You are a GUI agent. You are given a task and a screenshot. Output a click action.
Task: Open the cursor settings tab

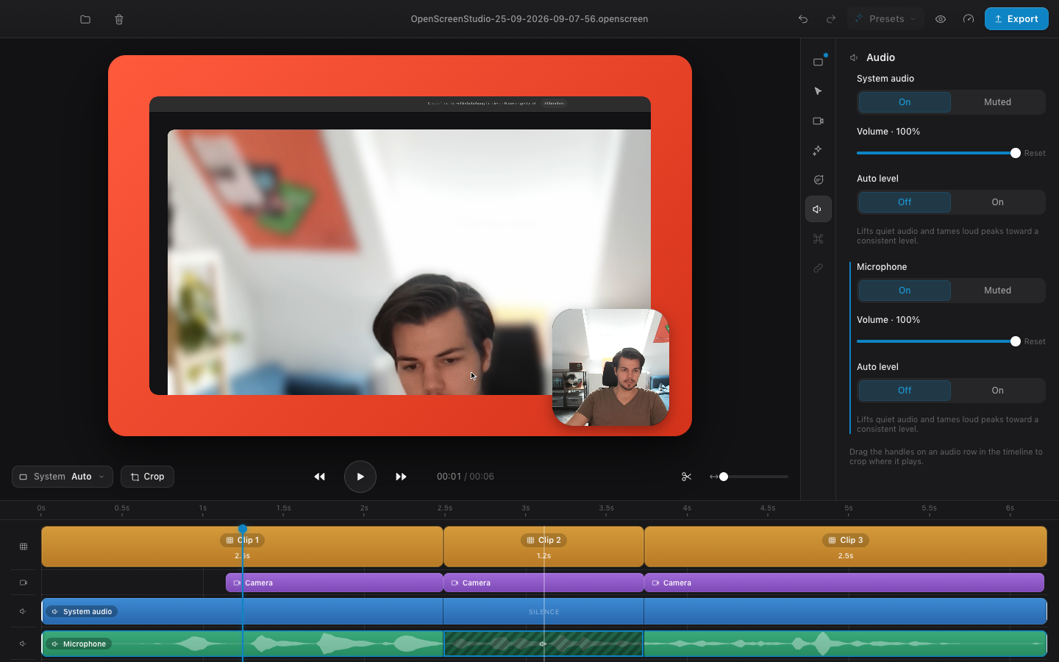[819, 91]
